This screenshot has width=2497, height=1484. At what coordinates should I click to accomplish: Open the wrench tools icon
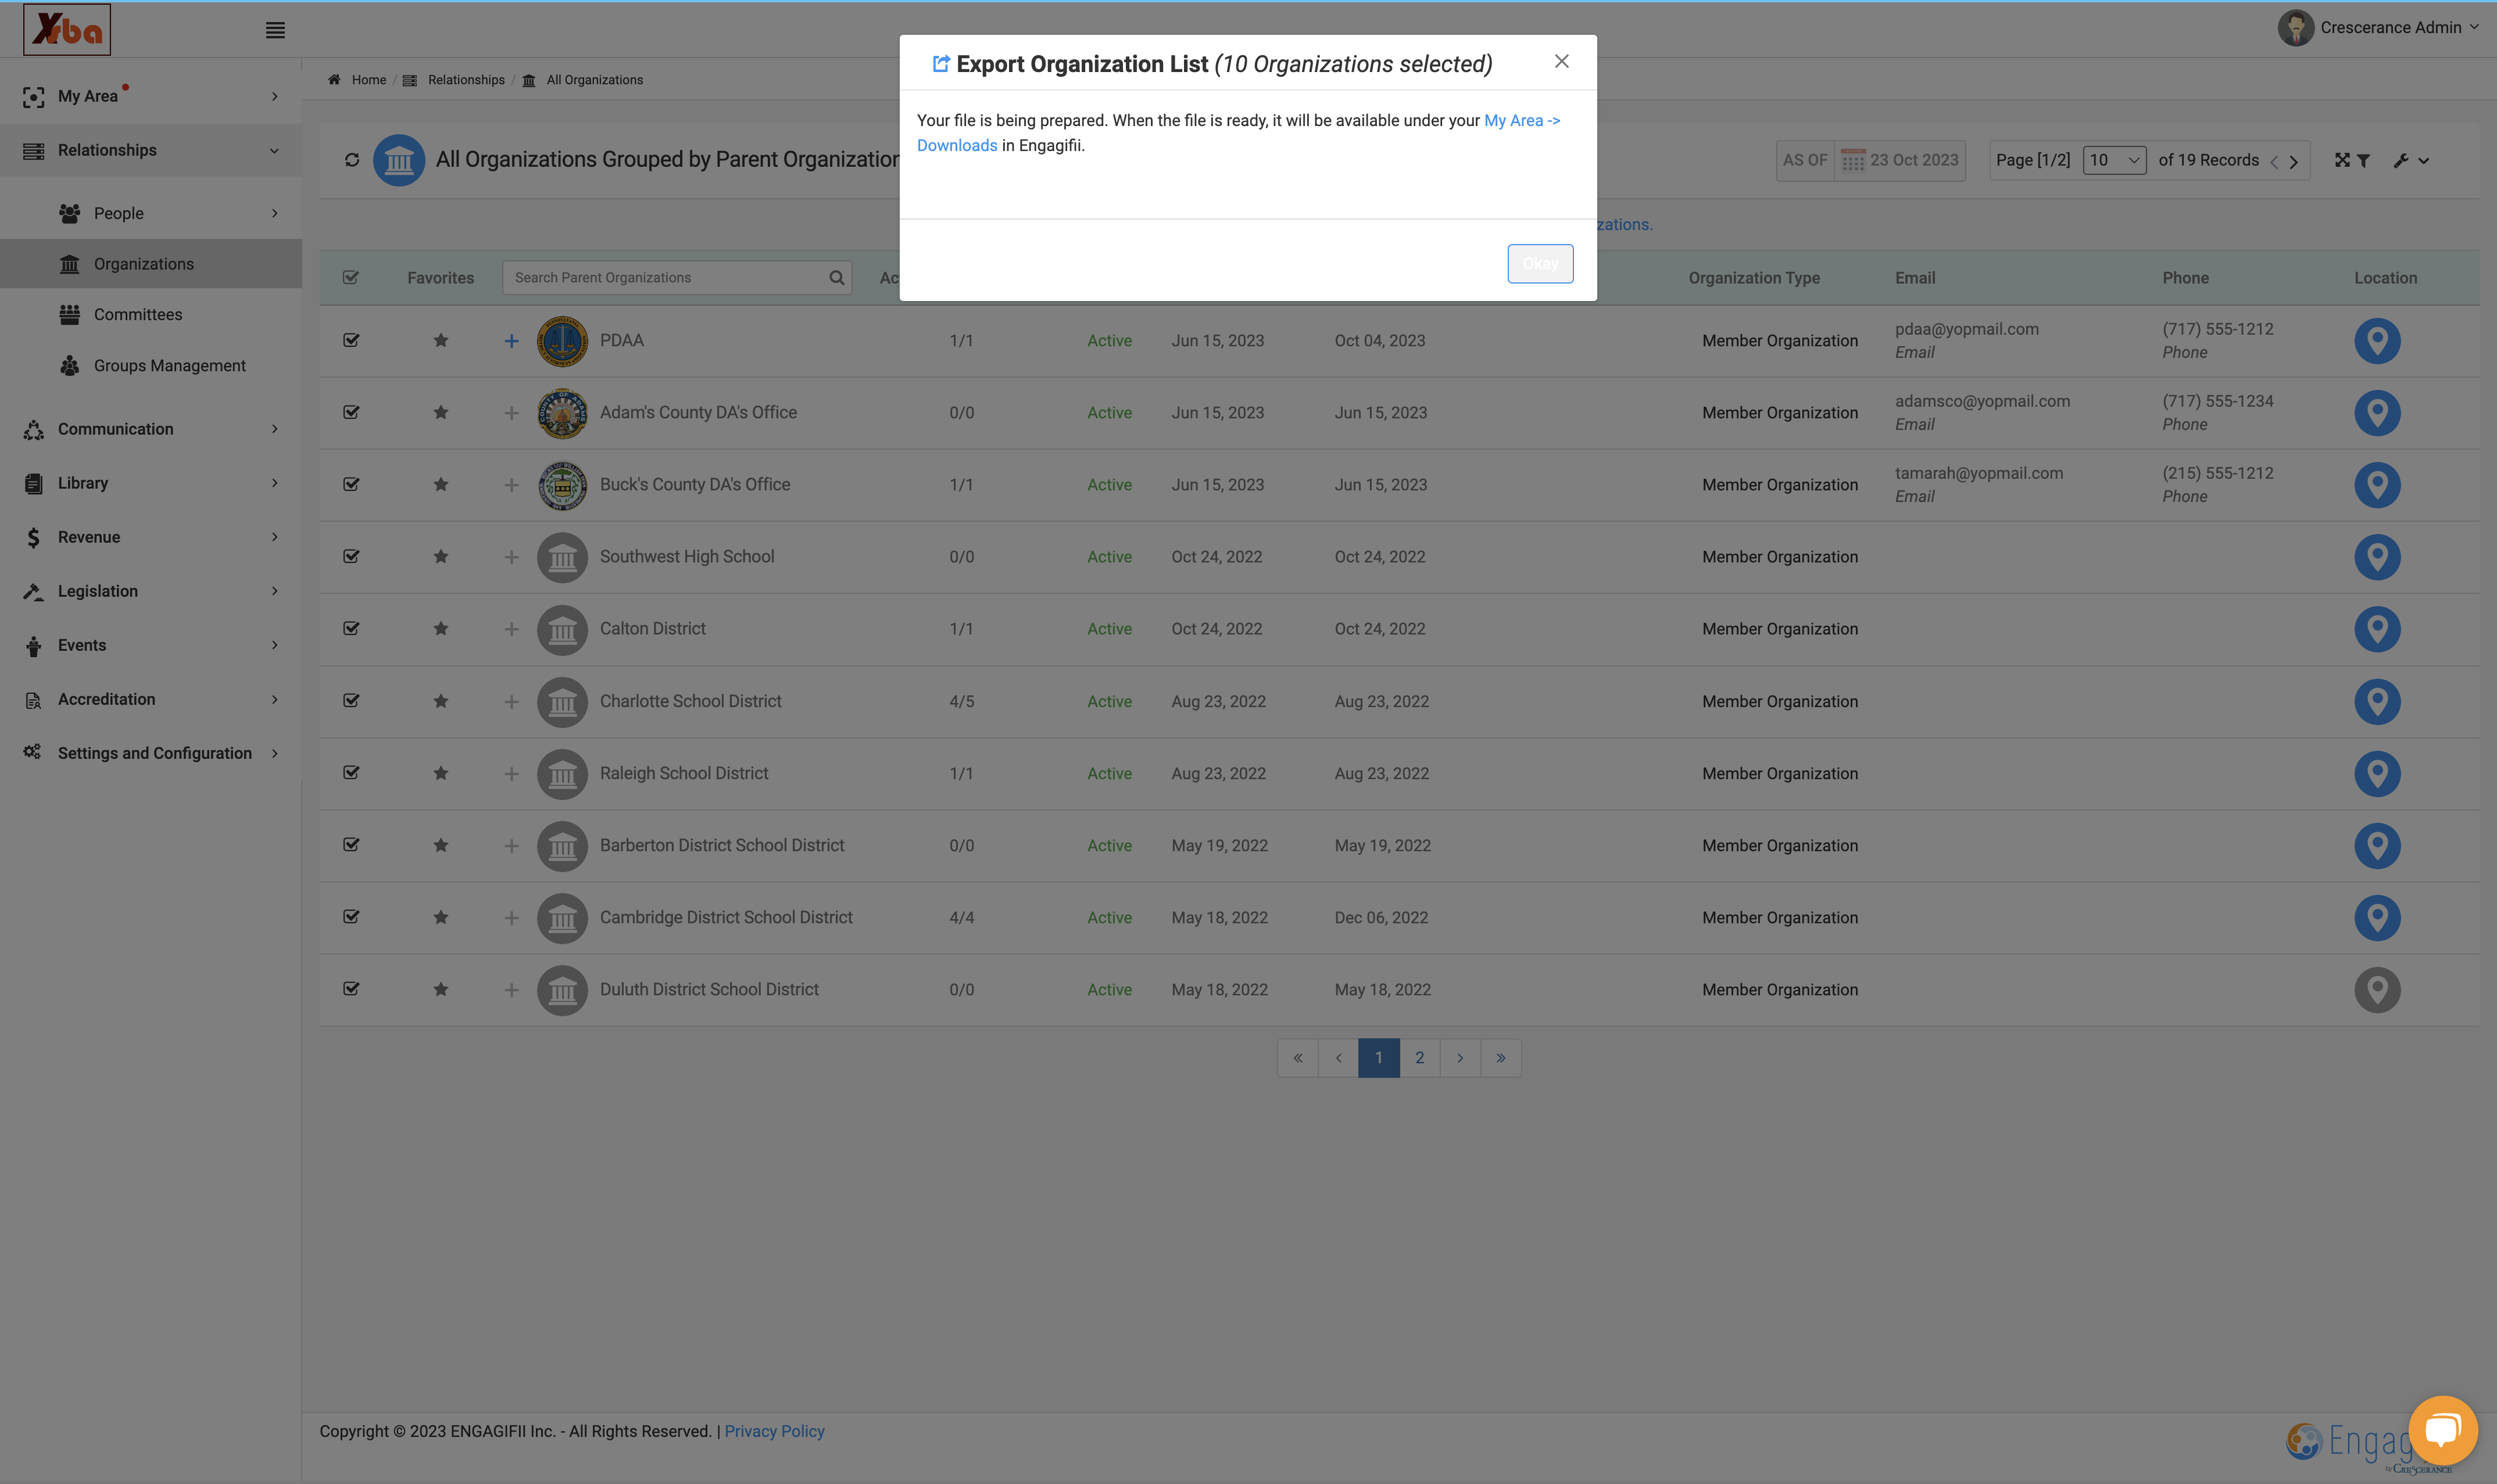[x=2401, y=160]
